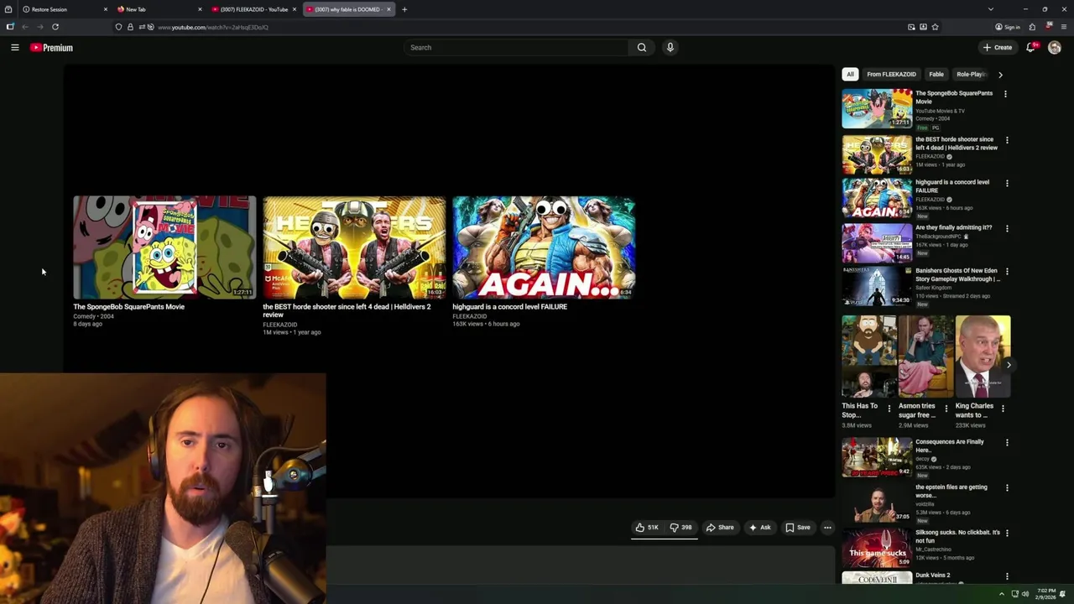Start voice search with the microphone

click(670, 48)
